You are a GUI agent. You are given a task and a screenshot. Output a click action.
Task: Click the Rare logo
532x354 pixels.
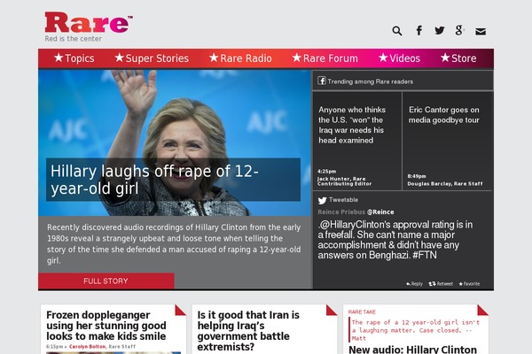(88, 22)
